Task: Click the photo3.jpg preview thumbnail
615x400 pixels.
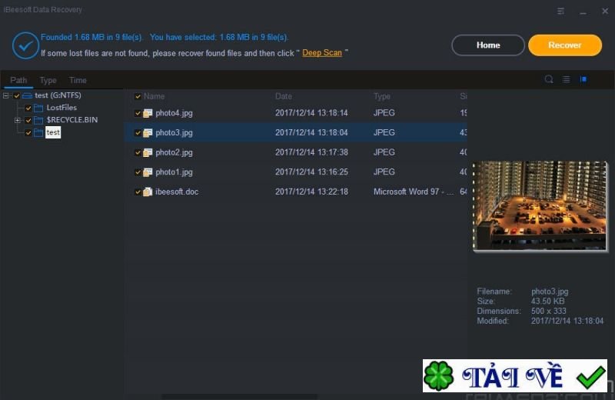Action: 529,206
